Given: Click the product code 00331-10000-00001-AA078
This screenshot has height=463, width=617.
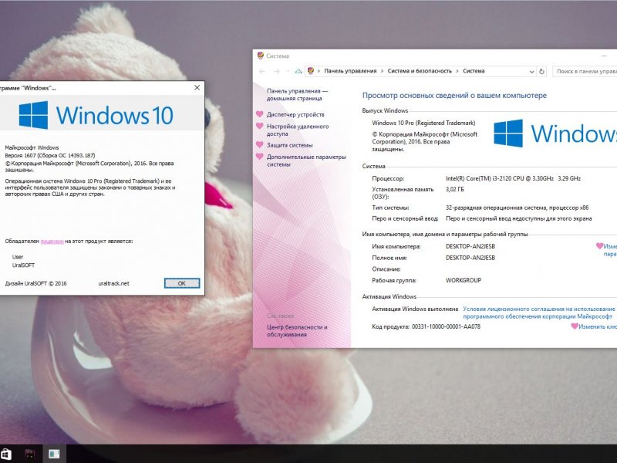Looking at the screenshot, I should (446, 326).
